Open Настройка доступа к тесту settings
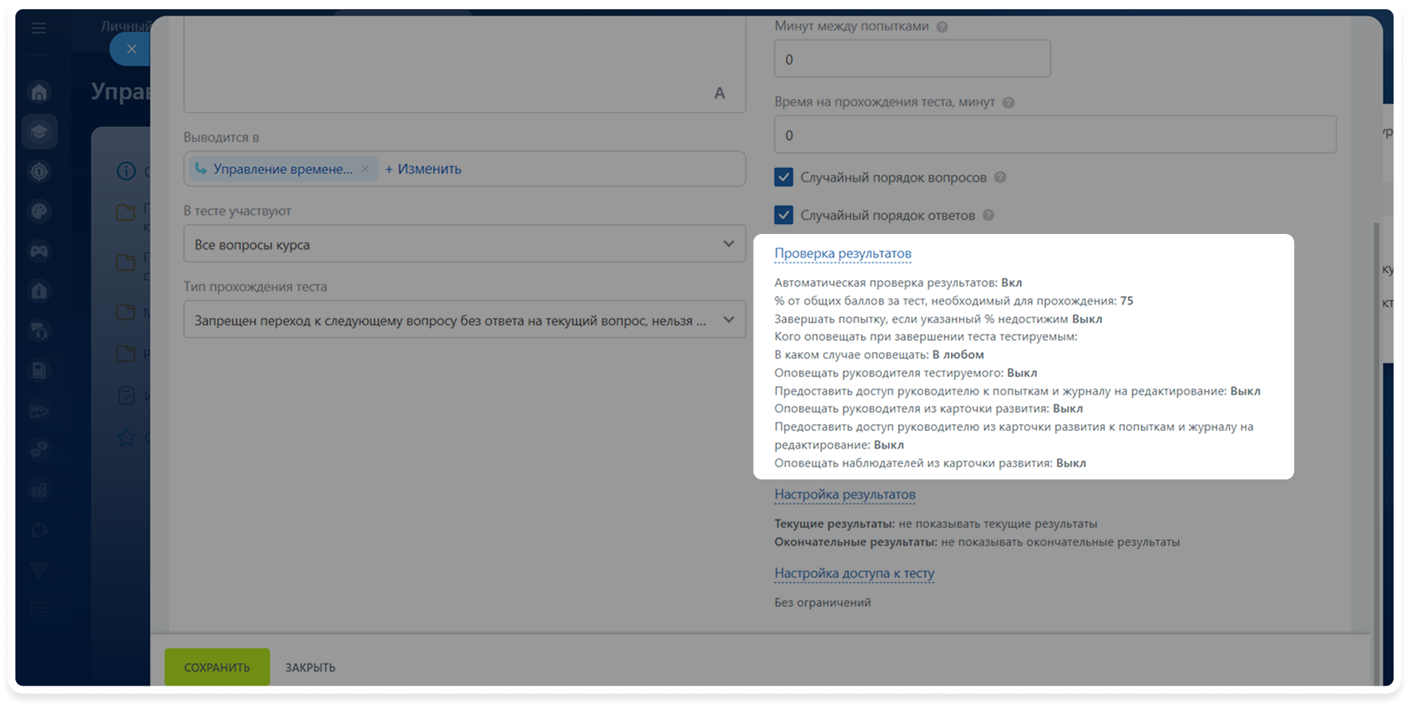Image resolution: width=1409 pixels, height=708 pixels. click(854, 573)
